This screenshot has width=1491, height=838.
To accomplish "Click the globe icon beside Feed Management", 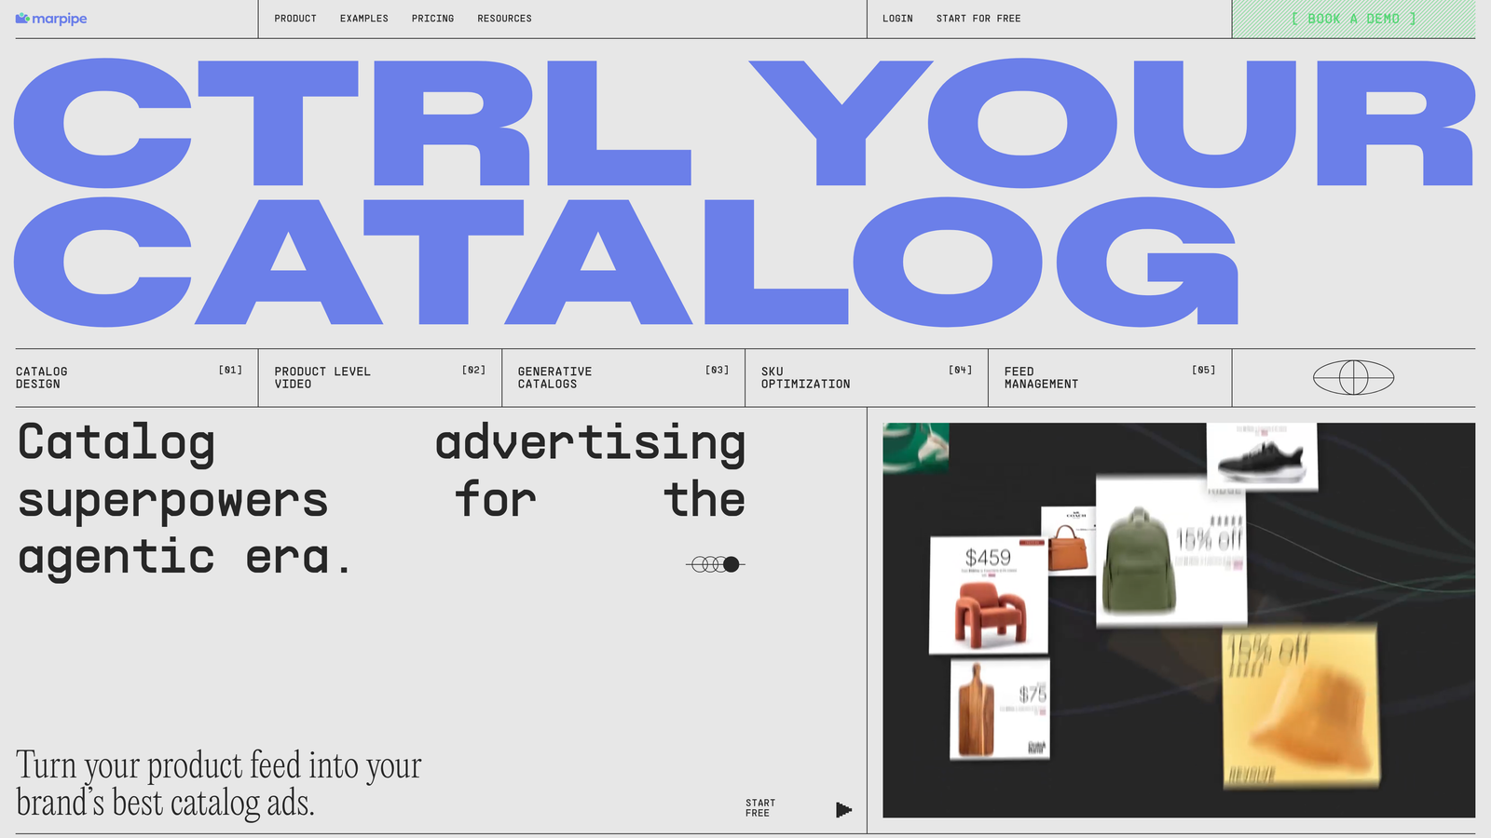I will [1353, 377].
